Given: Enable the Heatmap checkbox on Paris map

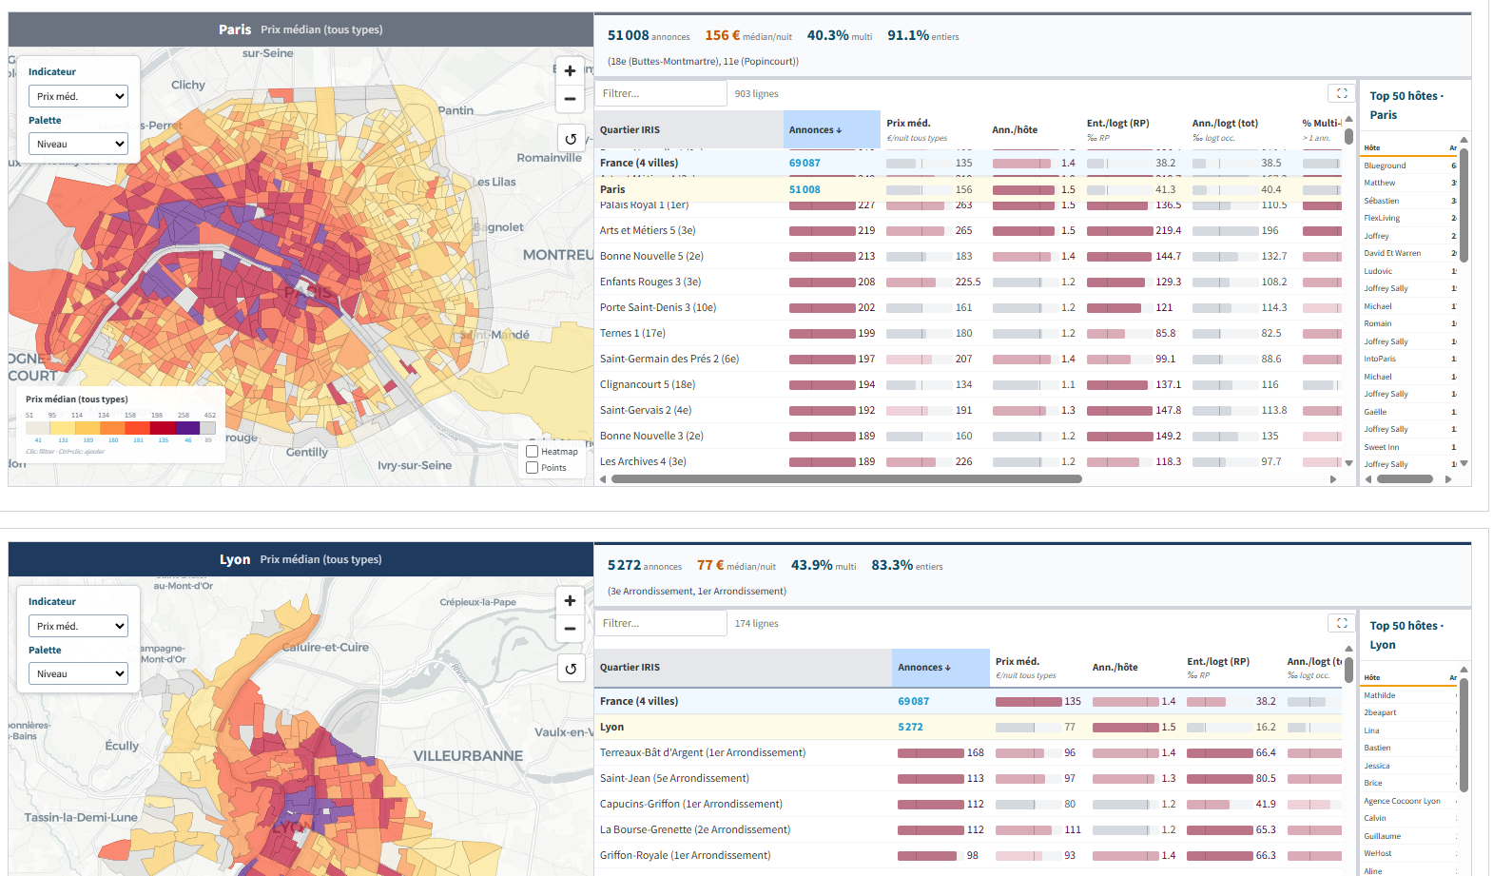Looking at the screenshot, I should click(x=533, y=452).
